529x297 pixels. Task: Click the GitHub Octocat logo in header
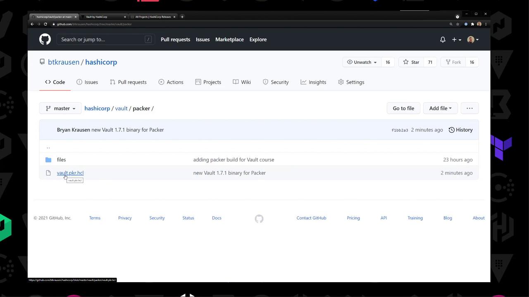tap(45, 39)
